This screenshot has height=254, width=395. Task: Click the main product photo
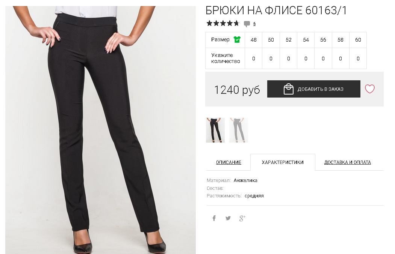pyautogui.click(x=100, y=130)
